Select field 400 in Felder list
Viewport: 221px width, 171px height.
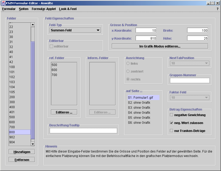coord(20,107)
